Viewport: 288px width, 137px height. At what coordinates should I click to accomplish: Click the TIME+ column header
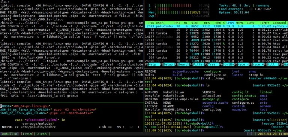pos(264,23)
